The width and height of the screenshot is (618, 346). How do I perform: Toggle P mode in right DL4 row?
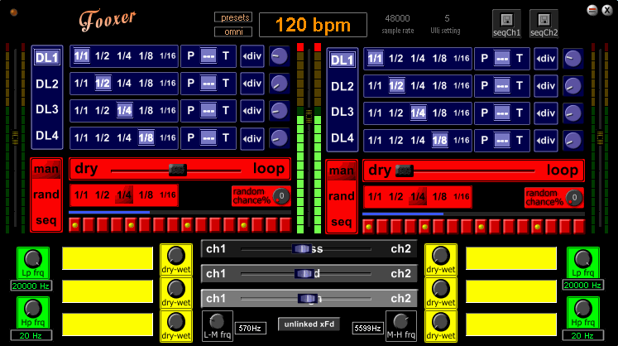click(484, 140)
